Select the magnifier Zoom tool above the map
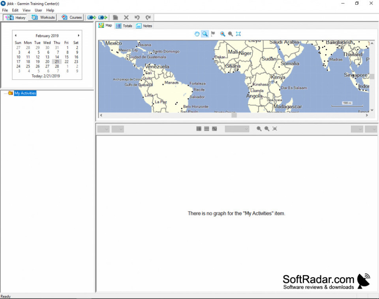Image resolution: width=379 pixels, height=299 pixels. pos(205,34)
